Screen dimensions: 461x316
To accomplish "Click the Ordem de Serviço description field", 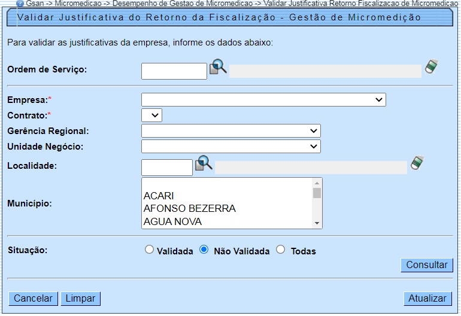I will (325, 71).
